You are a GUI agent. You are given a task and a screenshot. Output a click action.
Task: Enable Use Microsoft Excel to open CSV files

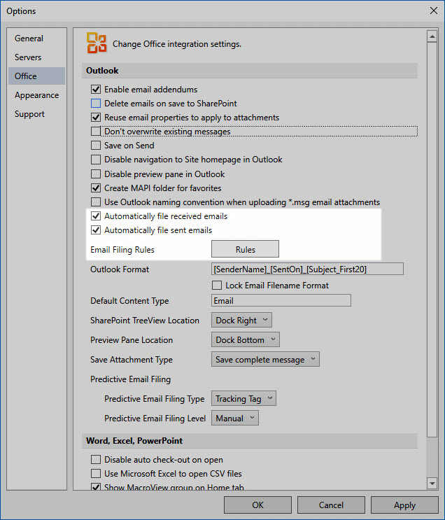coord(96,474)
